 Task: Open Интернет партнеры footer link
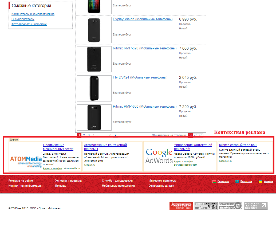162,181
